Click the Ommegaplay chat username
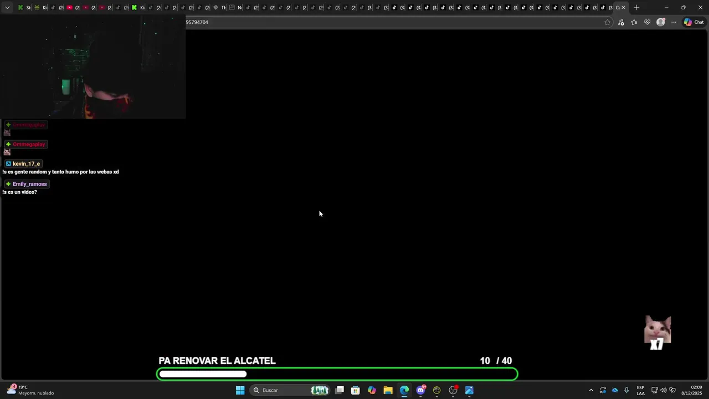The image size is (709, 399). (x=29, y=144)
